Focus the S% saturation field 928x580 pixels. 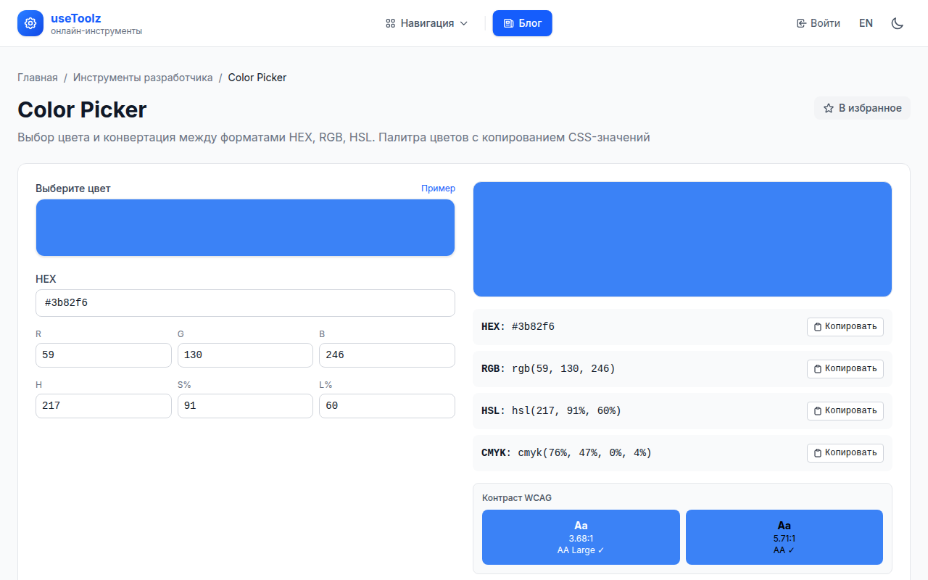245,406
